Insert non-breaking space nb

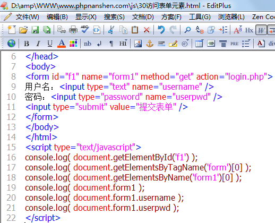pos(88,44)
